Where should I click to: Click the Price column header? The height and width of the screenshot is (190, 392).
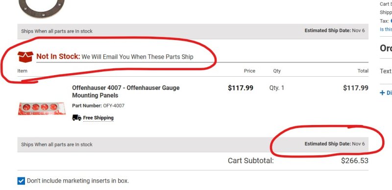click(x=249, y=71)
